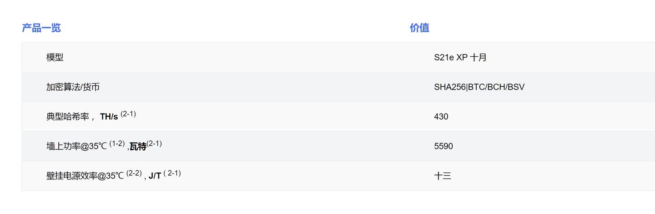Viewport: 655px width, 214px height.
Task: Click the 墙上功率@35℃ label
Action: click(76, 146)
